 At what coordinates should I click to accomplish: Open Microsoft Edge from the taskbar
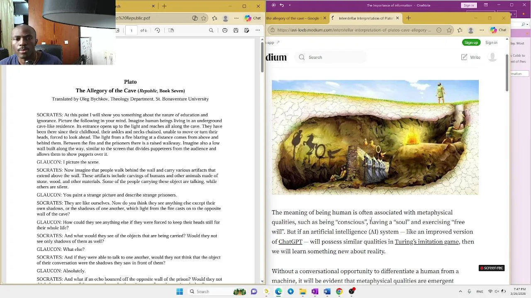point(278,291)
